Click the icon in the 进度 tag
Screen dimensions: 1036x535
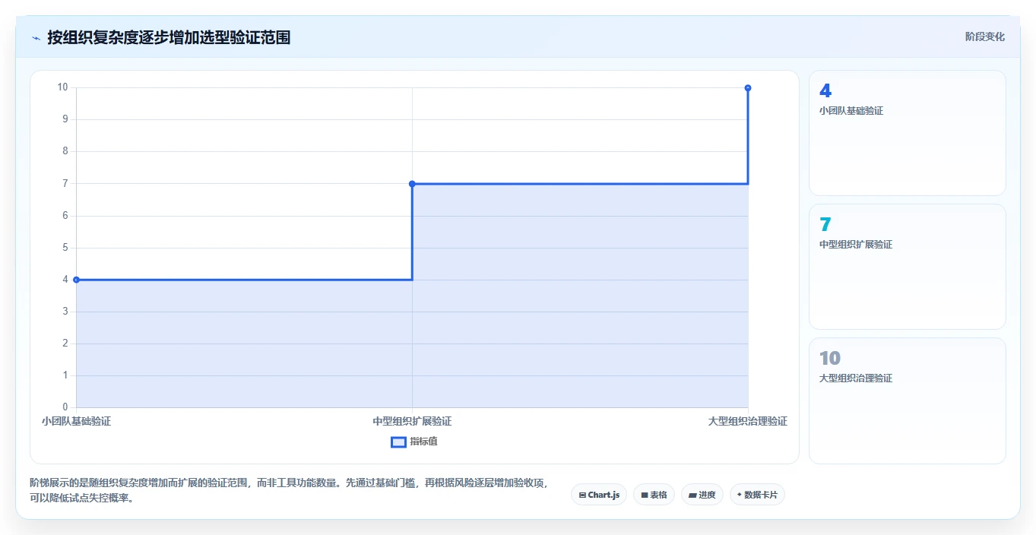click(x=692, y=495)
